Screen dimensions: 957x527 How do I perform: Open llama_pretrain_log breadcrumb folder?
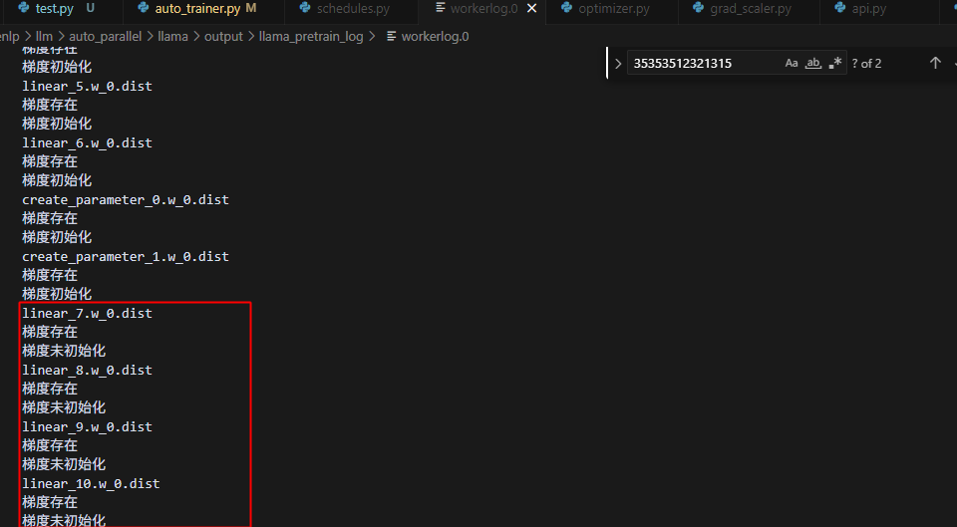point(311,36)
